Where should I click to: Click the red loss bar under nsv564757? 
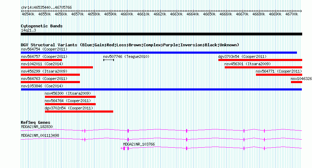[41, 60]
